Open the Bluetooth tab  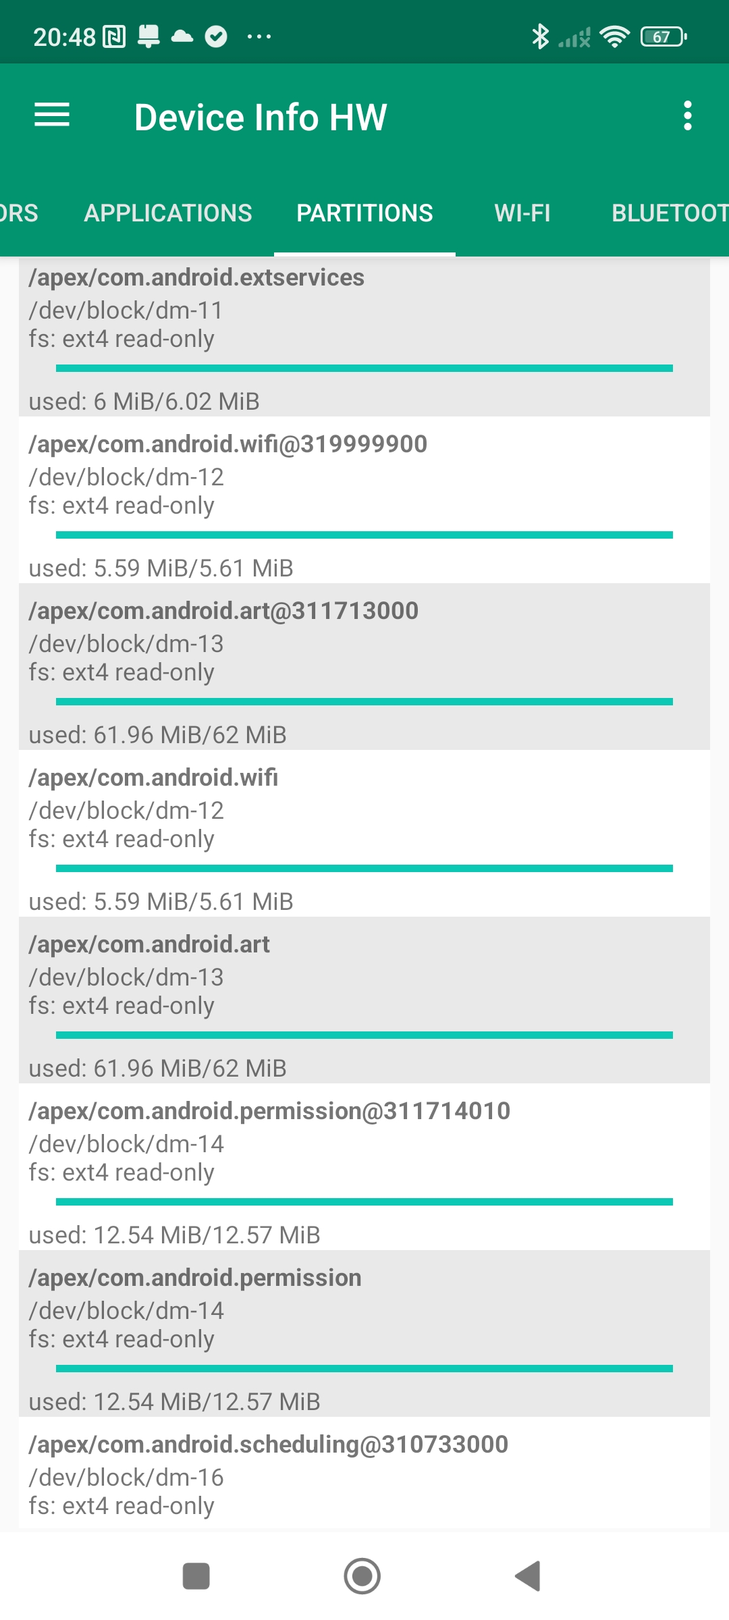pos(668,213)
